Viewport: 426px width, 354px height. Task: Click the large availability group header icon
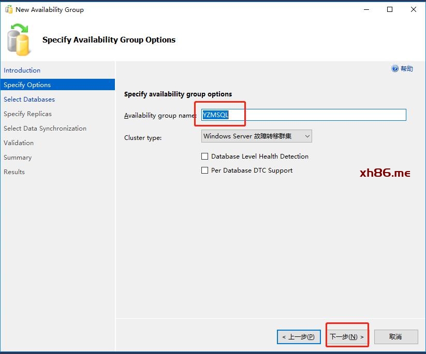(x=20, y=39)
